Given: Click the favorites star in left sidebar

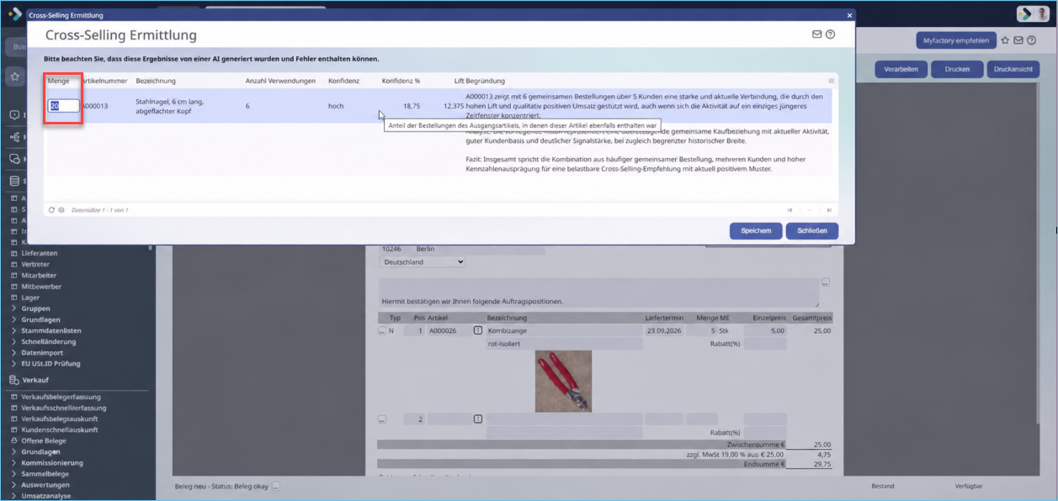Looking at the screenshot, I should [14, 76].
